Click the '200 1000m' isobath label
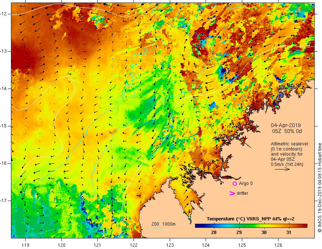This screenshot has width=322, height=249. [x=164, y=224]
